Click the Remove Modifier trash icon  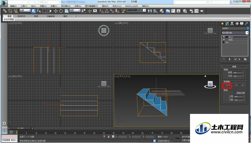click(x=239, y=59)
